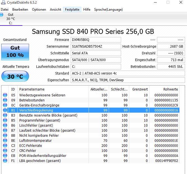Click the Schlecht... column header

coord(119,89)
